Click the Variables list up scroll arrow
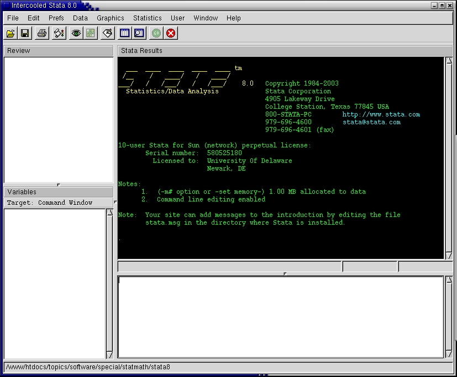Screen dimensions: 457x377 tap(110, 213)
